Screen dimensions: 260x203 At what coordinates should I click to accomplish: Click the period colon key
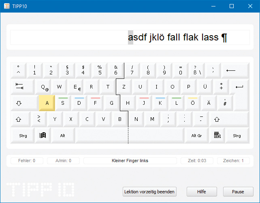point(185,119)
